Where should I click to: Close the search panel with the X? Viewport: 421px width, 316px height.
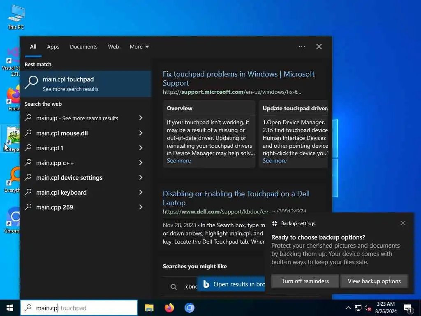point(319,46)
